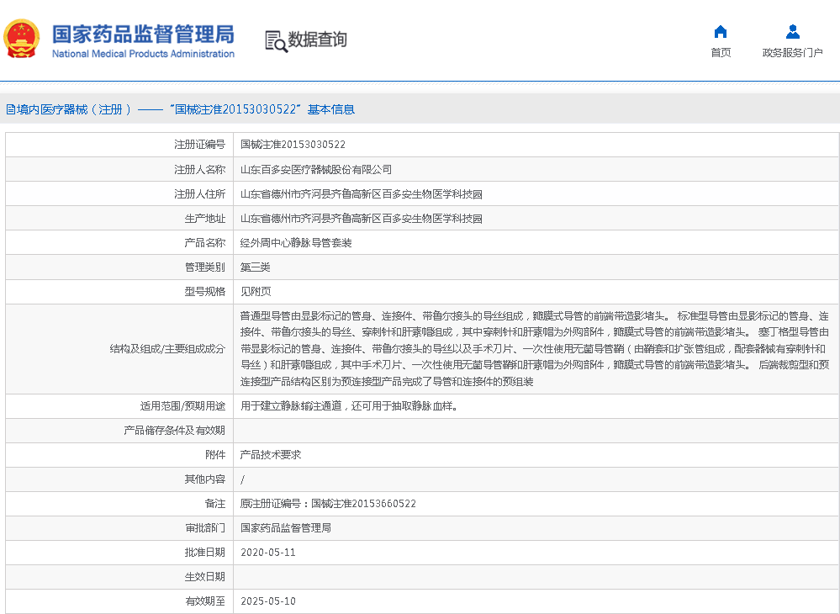The width and height of the screenshot is (840, 614).
Task: Select 见附页 in 型号规格 row
Action: point(256,292)
